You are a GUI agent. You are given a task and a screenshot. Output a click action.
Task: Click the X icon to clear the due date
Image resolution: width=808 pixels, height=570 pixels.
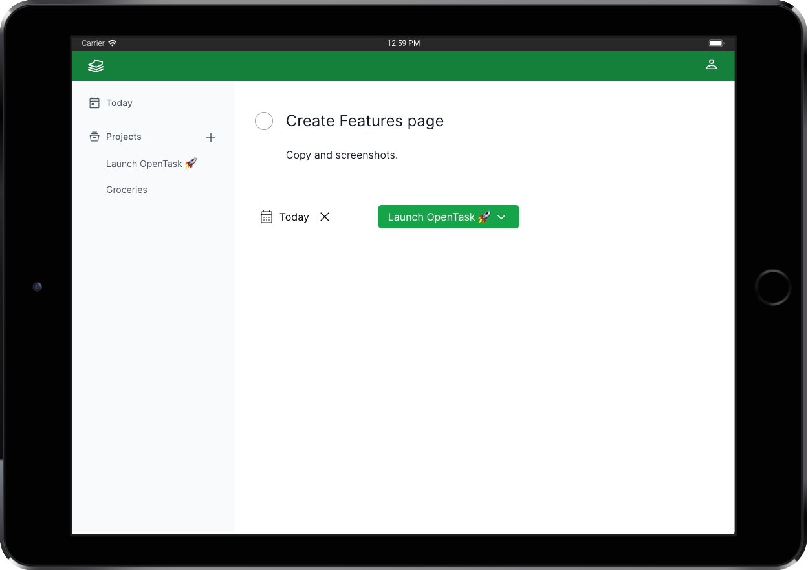[x=324, y=217]
